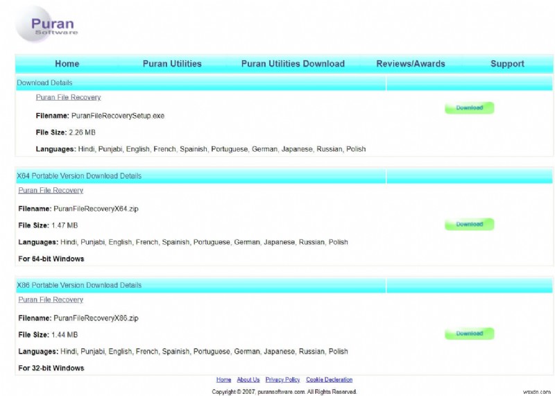Open Puran File Recovery link in X86 section
This screenshot has width=555, height=396.
click(51, 300)
